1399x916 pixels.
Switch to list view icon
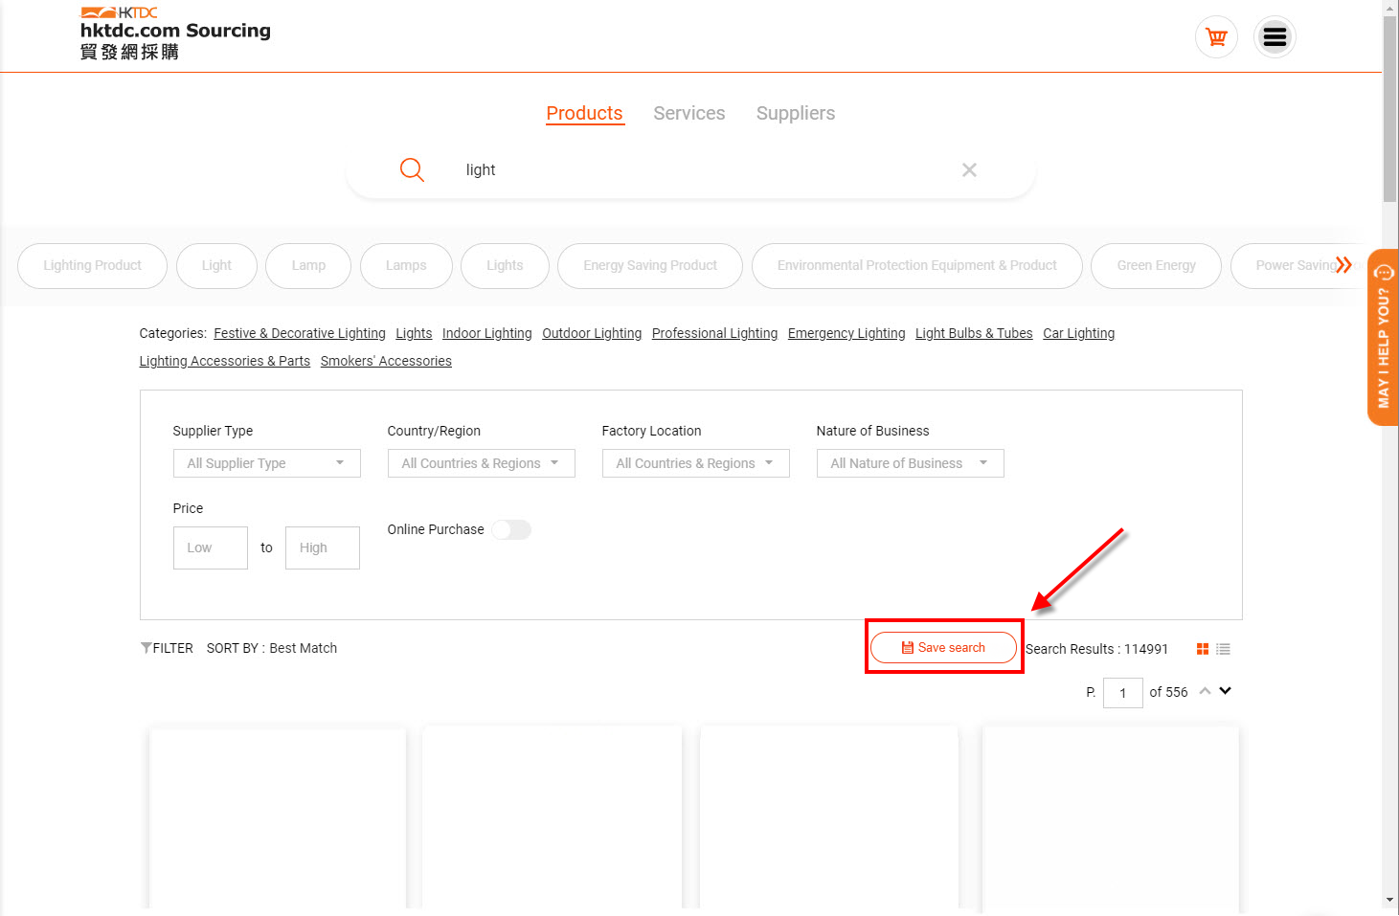coord(1223,649)
